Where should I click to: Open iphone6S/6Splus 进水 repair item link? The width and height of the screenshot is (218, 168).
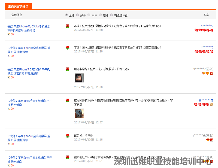(x=29, y=28)
